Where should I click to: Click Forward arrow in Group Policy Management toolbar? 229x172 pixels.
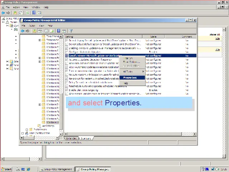(8, 13)
